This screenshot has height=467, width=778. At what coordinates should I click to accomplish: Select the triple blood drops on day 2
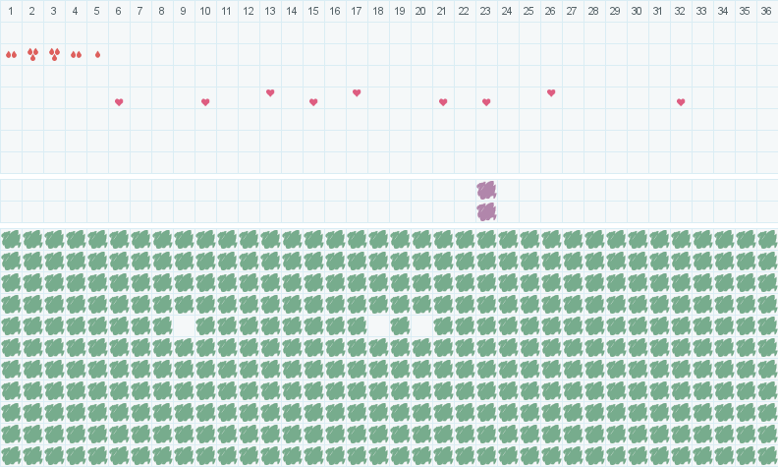tap(32, 54)
